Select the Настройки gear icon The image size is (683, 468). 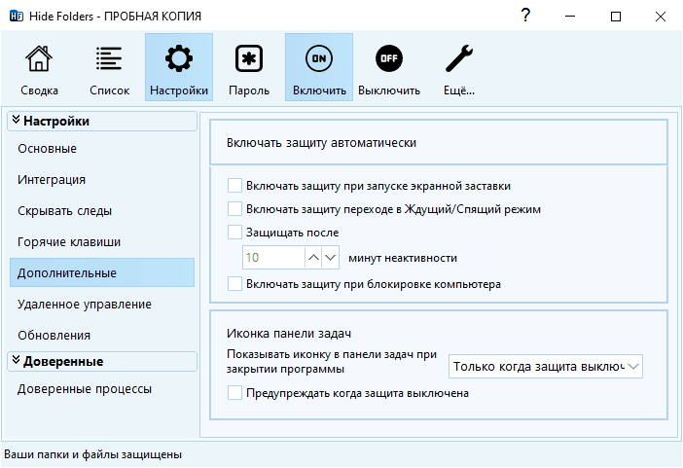coord(179,67)
